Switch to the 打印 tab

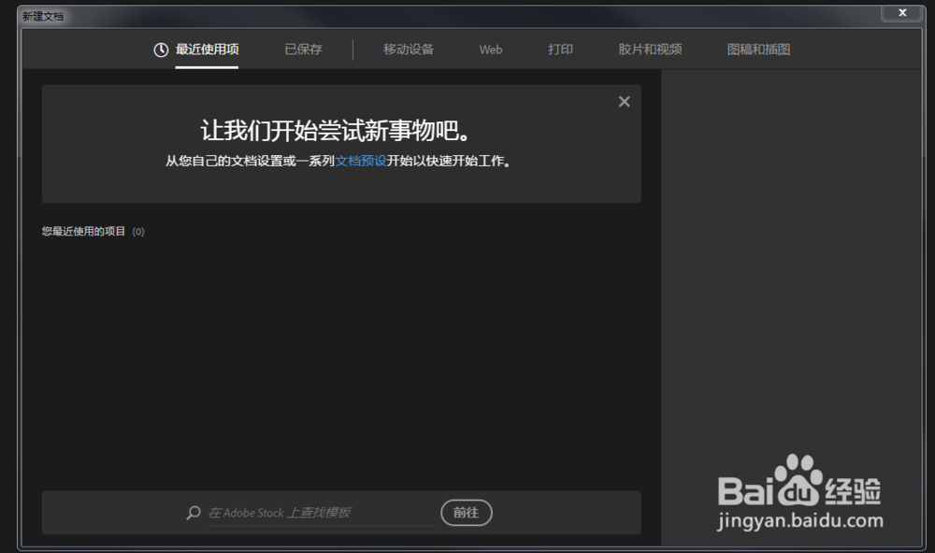coord(560,50)
